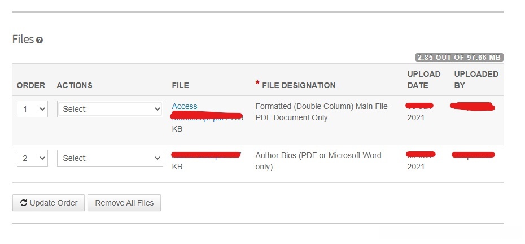Click the UPLOADED BY column header
The width and height of the screenshot is (525, 244).
coord(476,80)
